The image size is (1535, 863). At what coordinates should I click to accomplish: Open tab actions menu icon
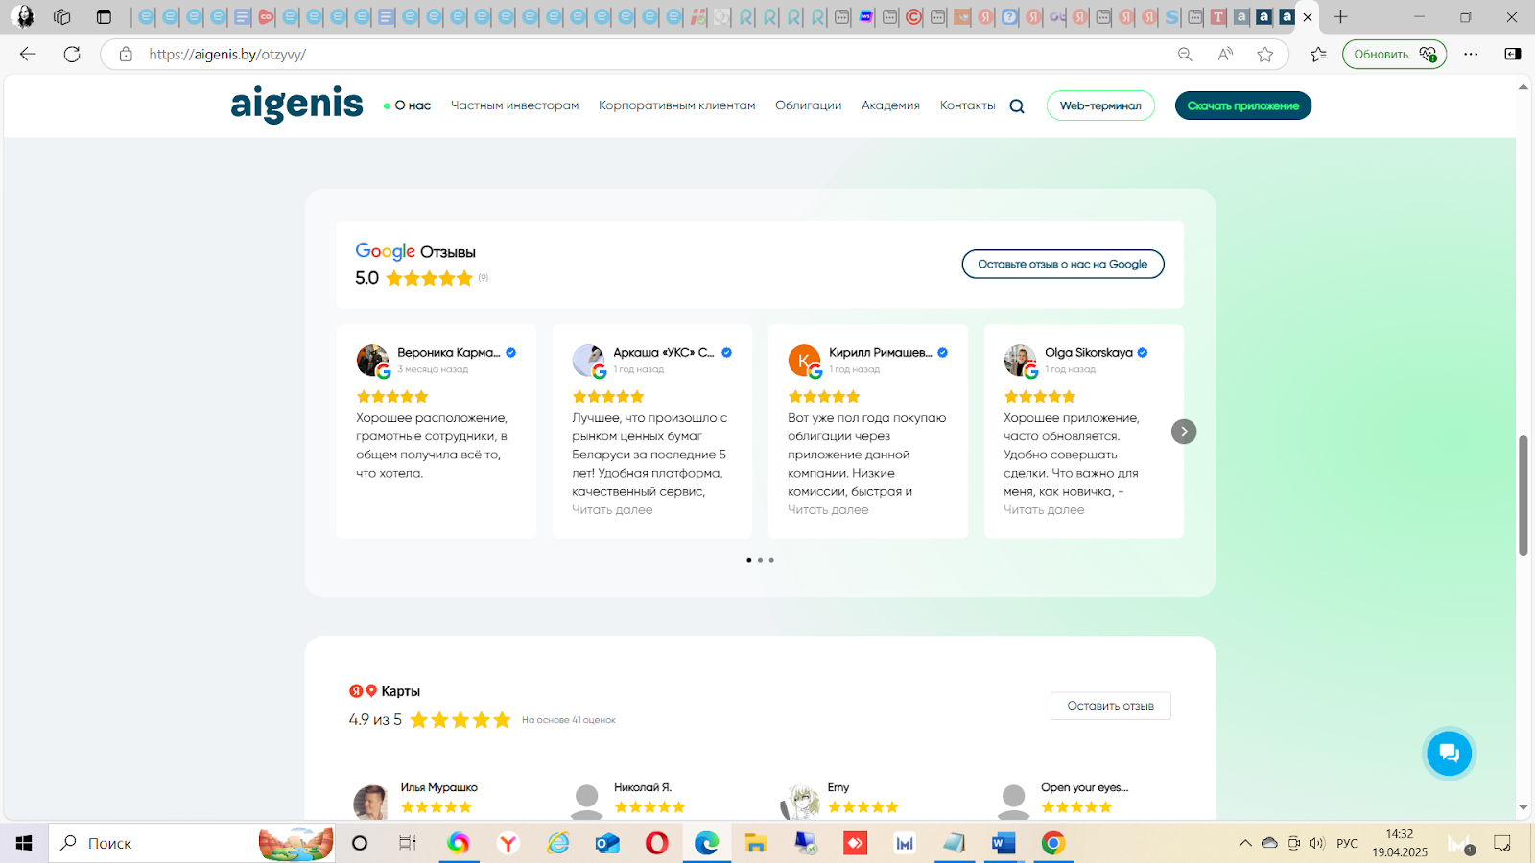pos(104,17)
